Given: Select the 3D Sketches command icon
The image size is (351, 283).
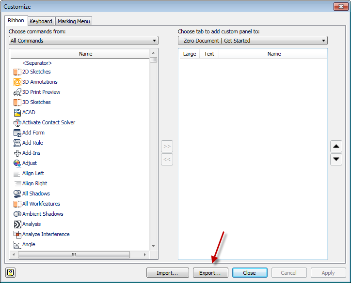Looking at the screenshot, I should (x=17, y=102).
